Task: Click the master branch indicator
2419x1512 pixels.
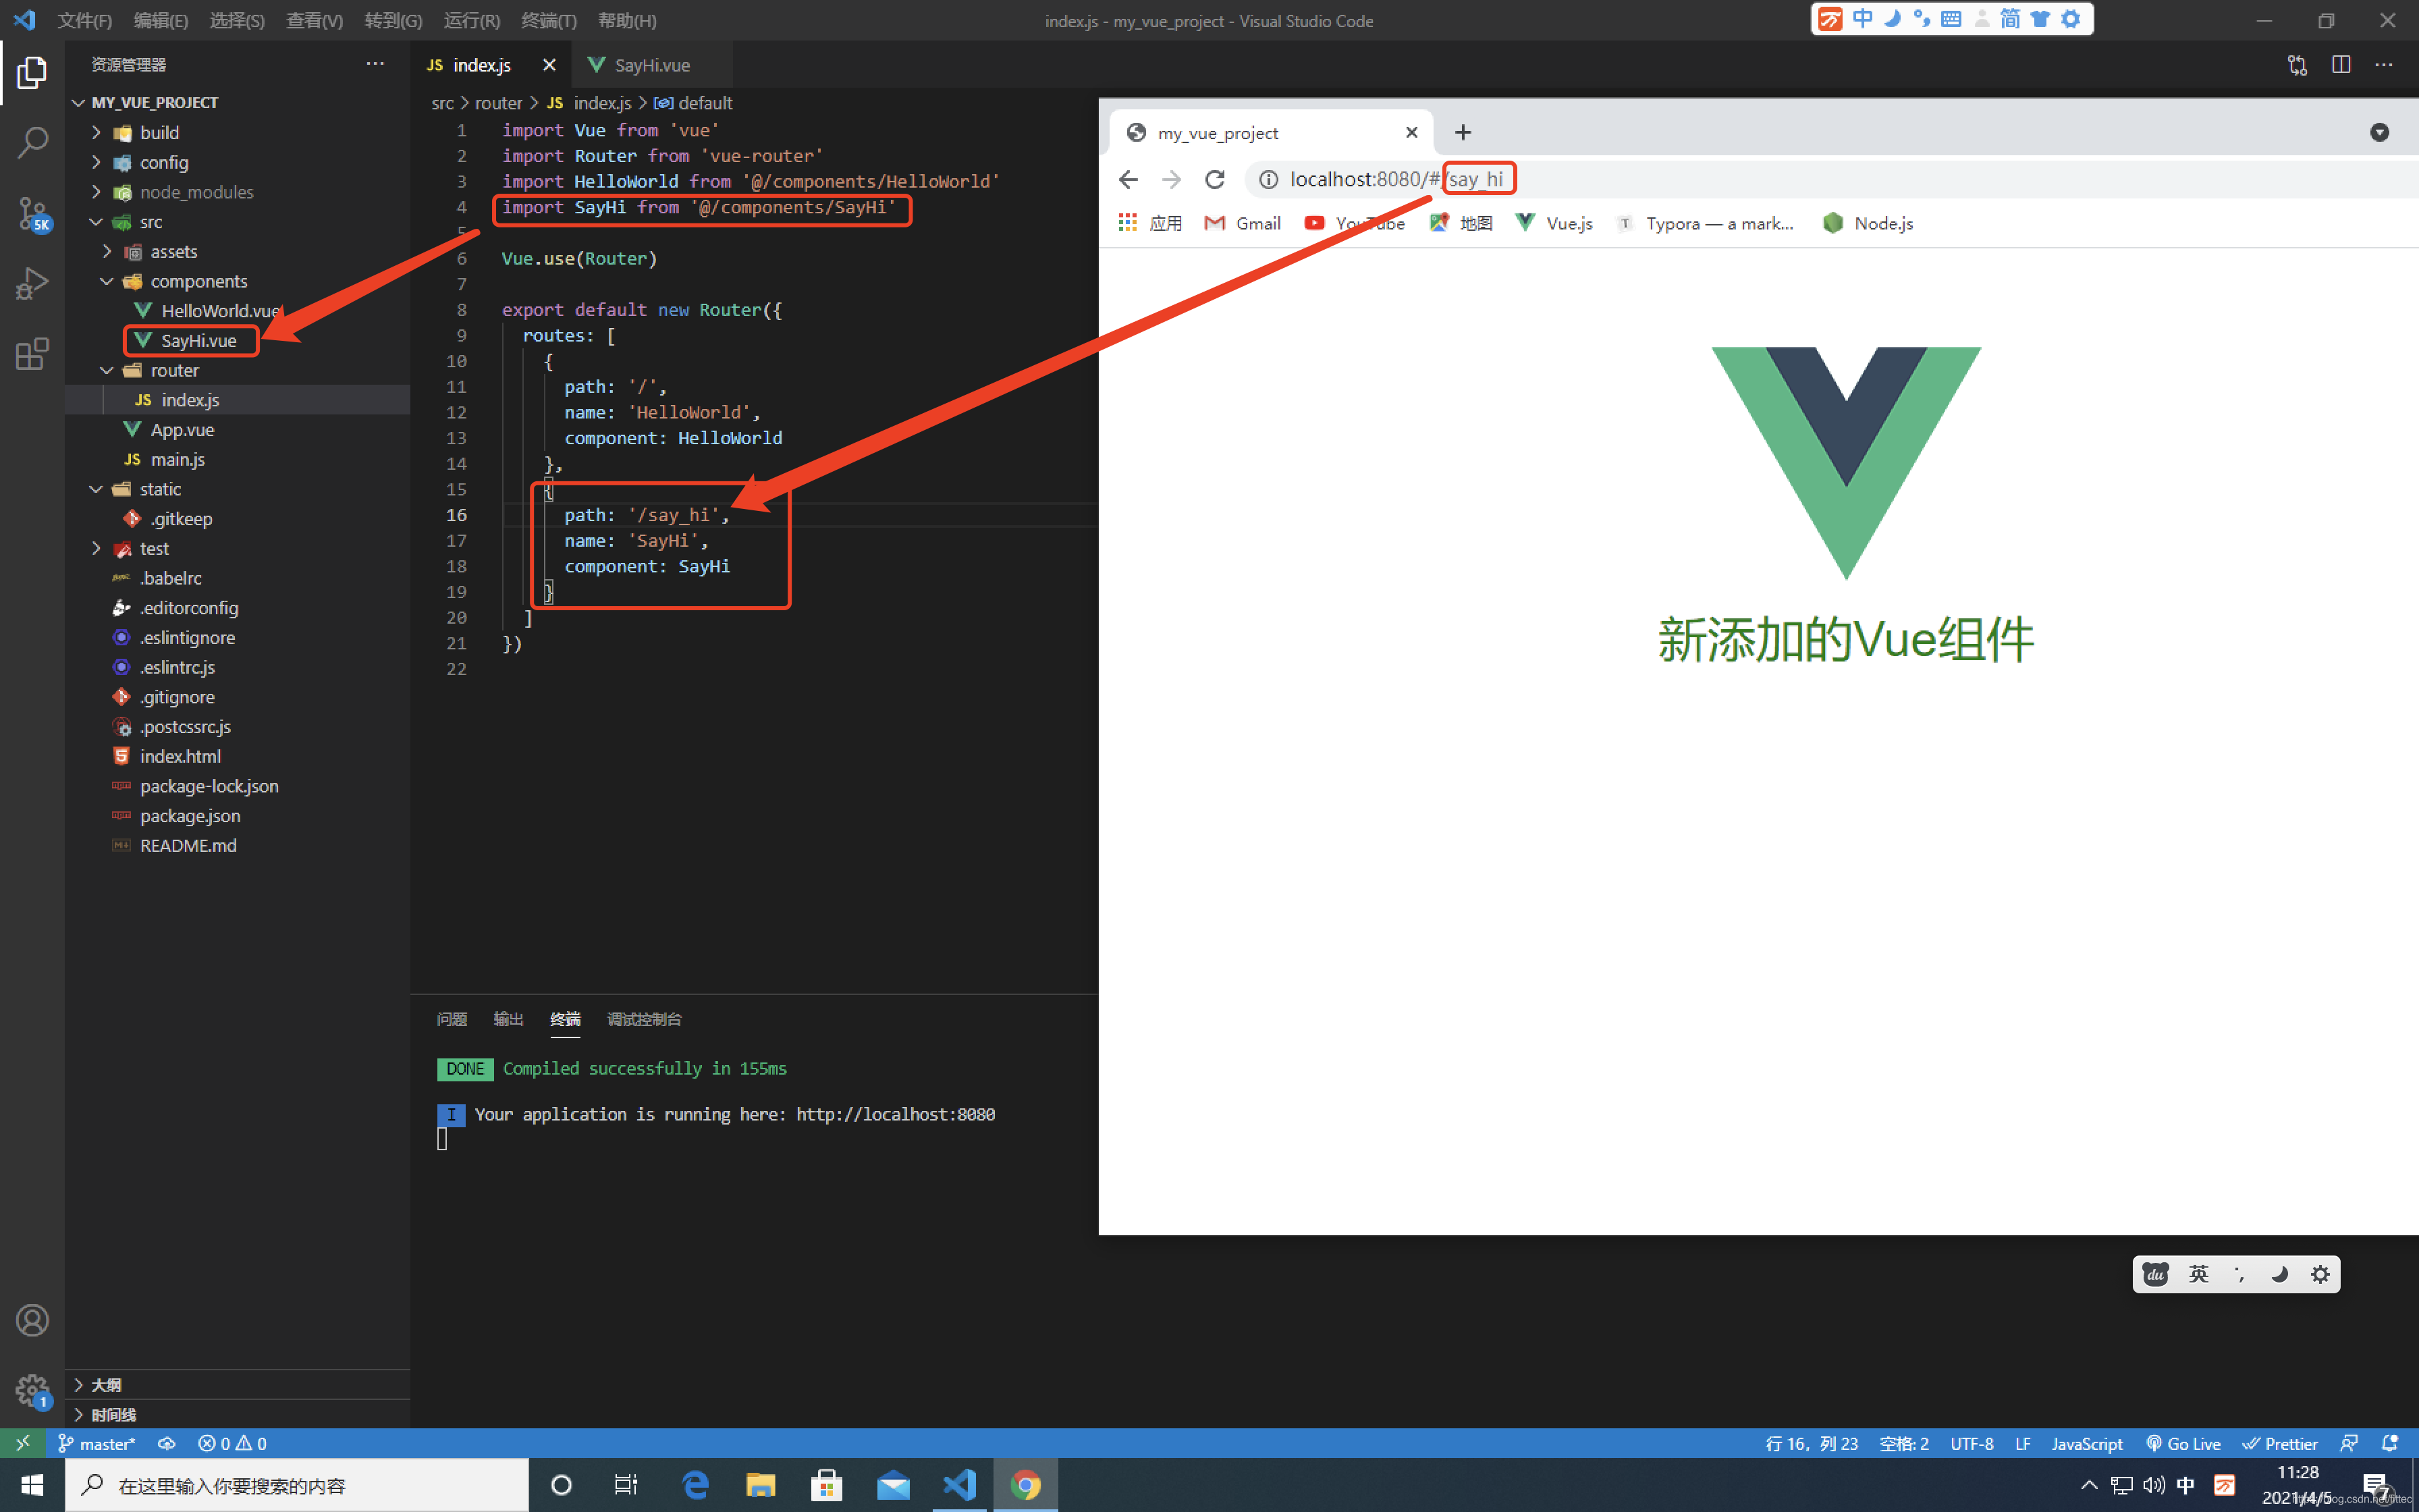Action: pos(96,1443)
